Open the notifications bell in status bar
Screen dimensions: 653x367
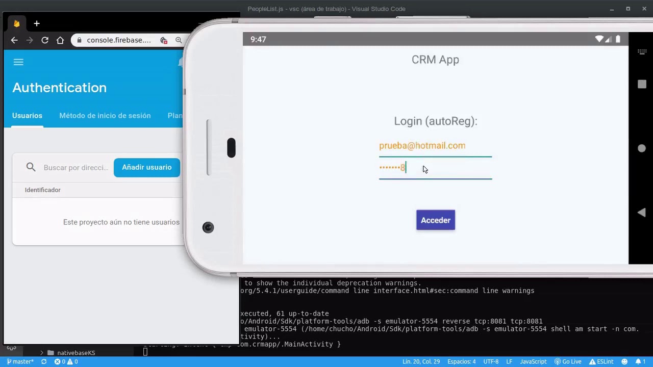click(x=641, y=362)
